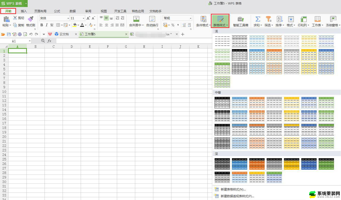Open a new document tab with plus
This screenshot has width=341, height=200.
[x=183, y=34]
